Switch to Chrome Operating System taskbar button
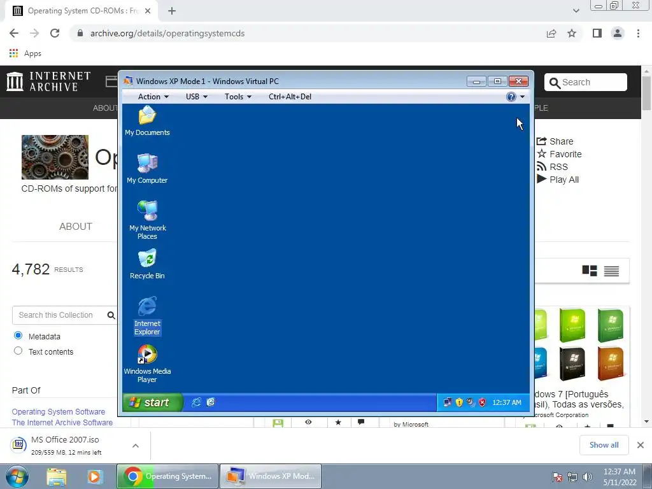652x489 pixels. click(167, 476)
